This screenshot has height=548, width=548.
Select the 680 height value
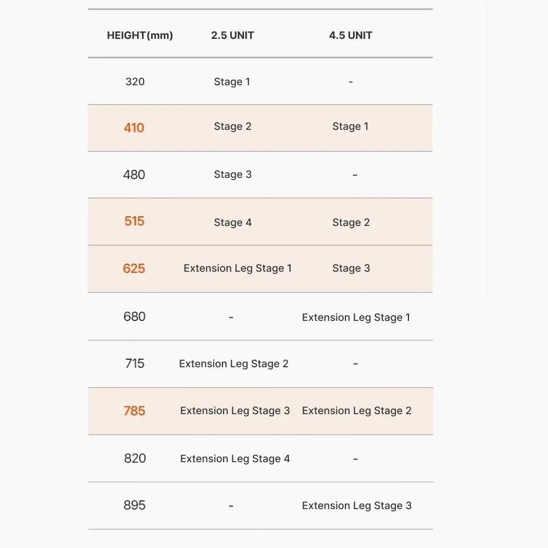coord(134,317)
